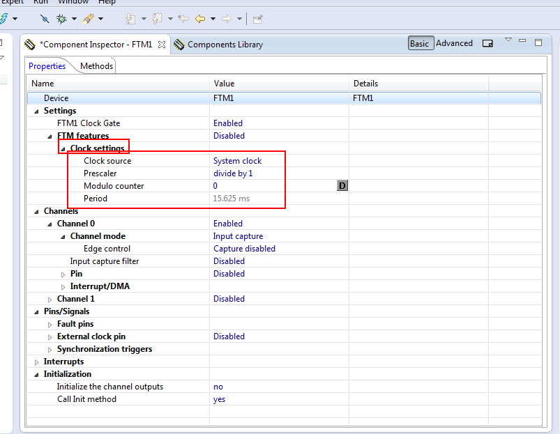
Task: Collapse the Pins/Signals group
Action: click(36, 312)
